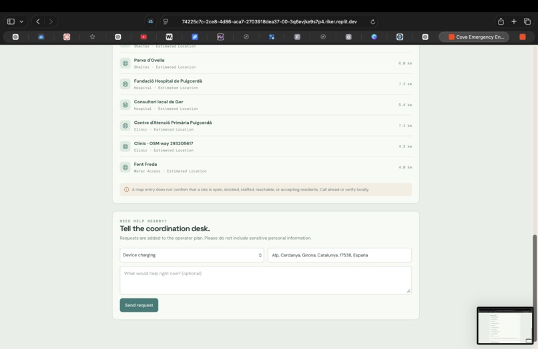This screenshot has width=538, height=349.
Task: Toggle the Safari sidebar button
Action: (x=11, y=21)
